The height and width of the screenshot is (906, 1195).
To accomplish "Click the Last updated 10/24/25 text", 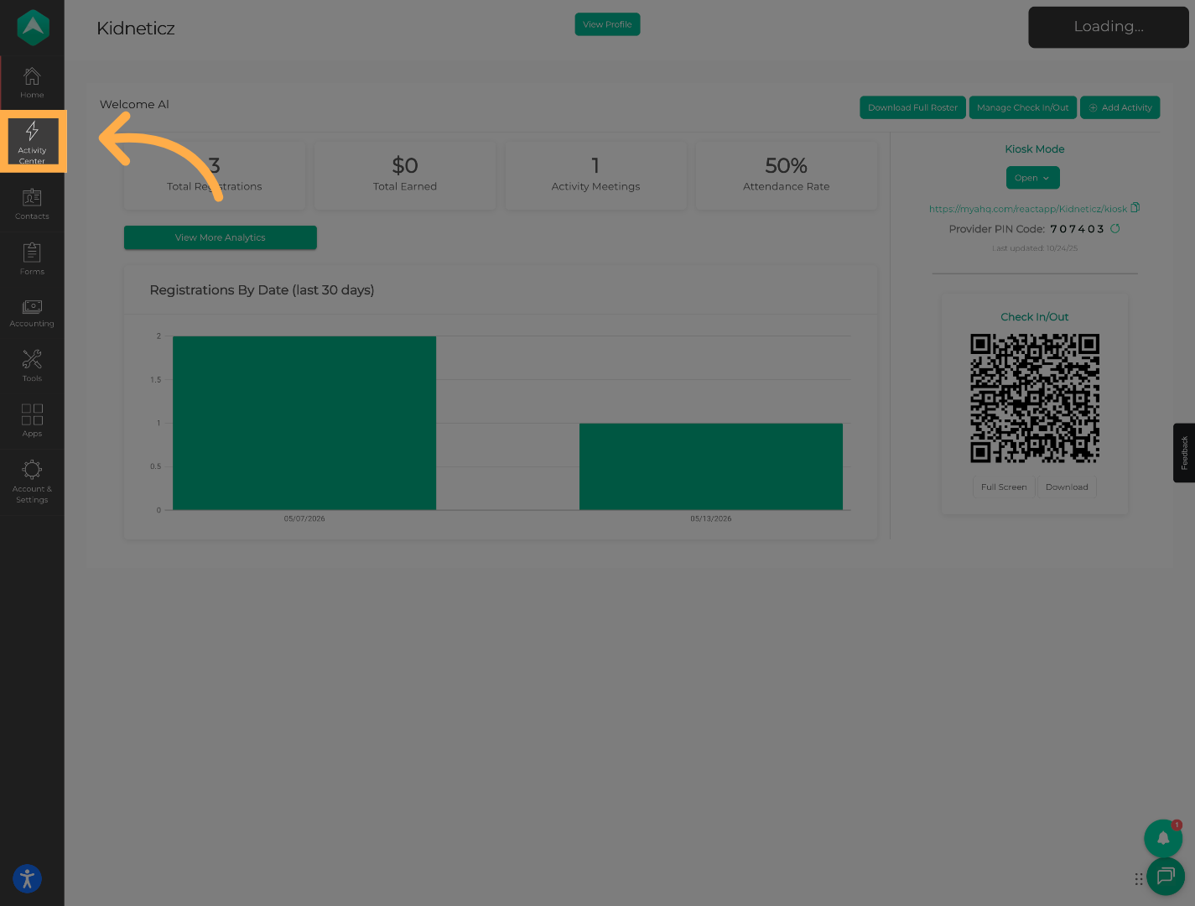I will [1035, 248].
